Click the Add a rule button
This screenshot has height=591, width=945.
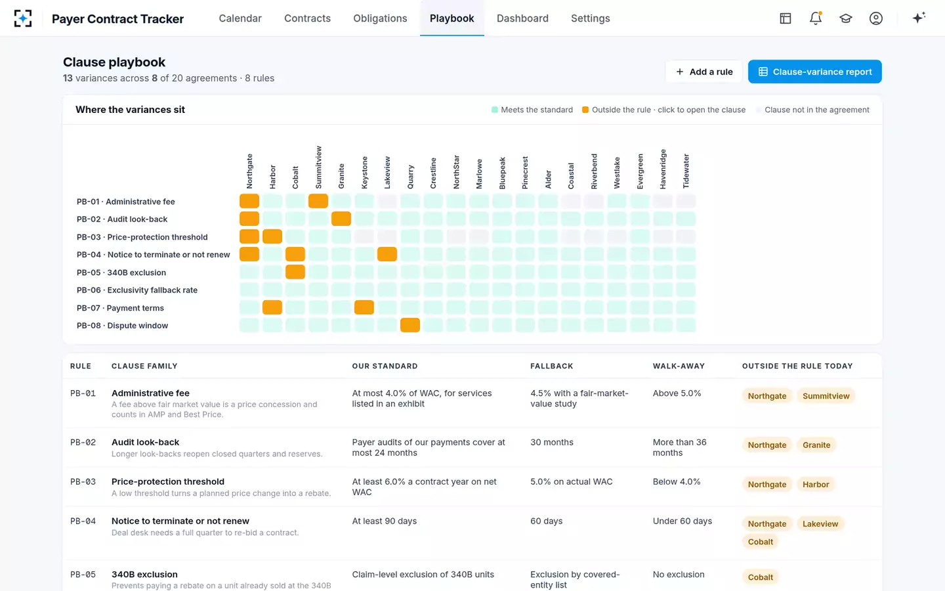coord(704,72)
